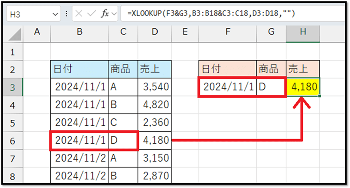Image resolution: width=350 pixels, height=188 pixels.
Task: Click the Cancel X icon in formula bar
Action: [x=79, y=14]
